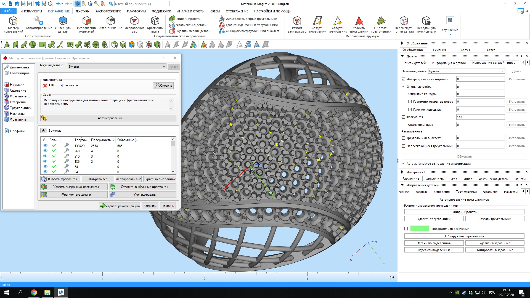Click the green intersection color swatch
Screen dimensions: 530x298
pyautogui.click(x=420, y=229)
